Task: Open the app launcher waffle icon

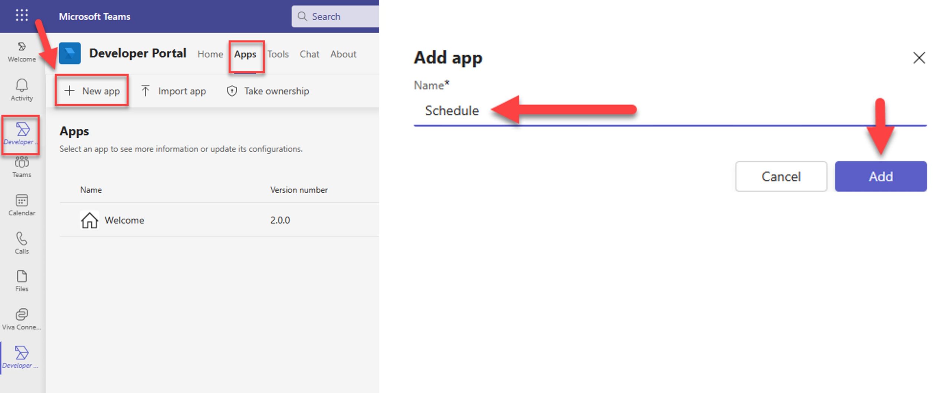Action: coord(22,15)
